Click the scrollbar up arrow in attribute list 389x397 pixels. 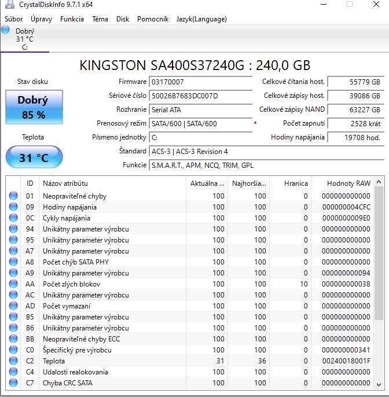click(x=379, y=182)
